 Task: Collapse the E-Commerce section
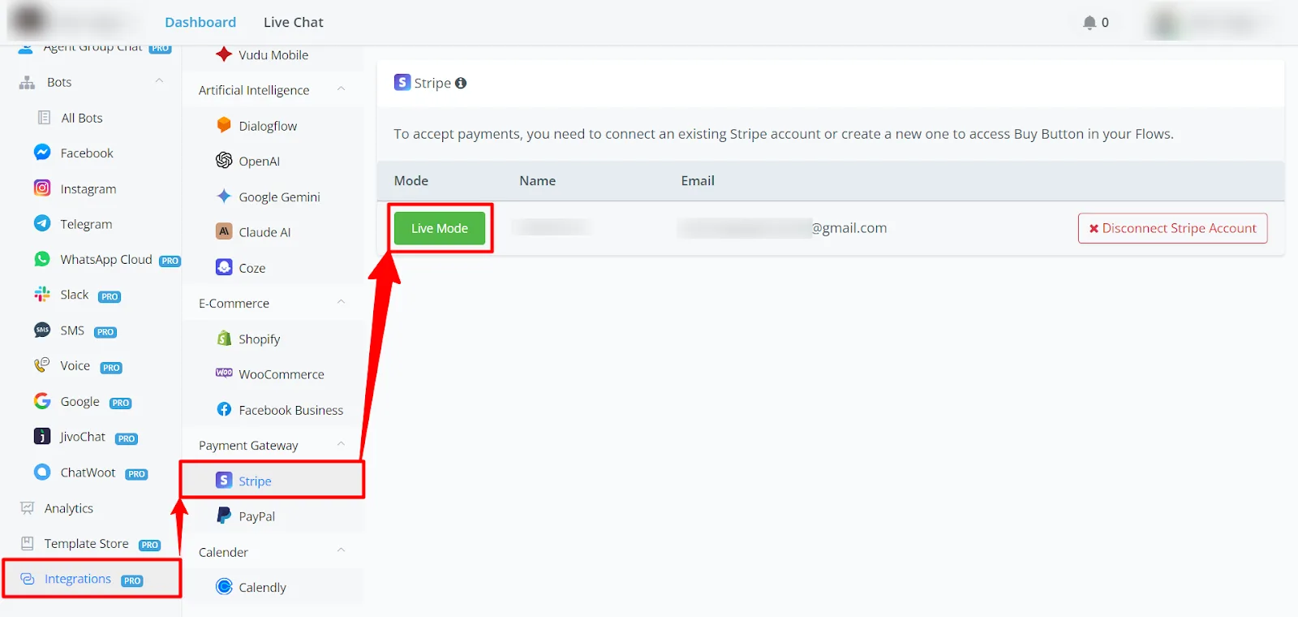[341, 302]
